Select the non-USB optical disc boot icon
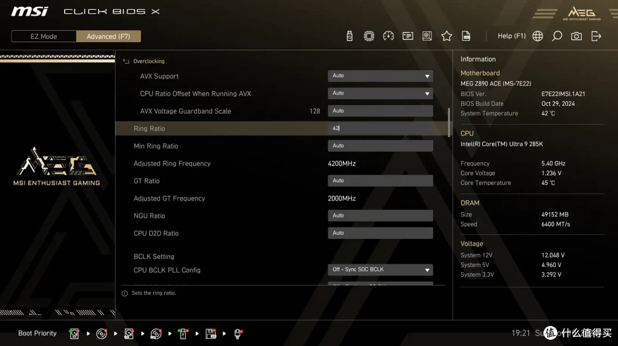This screenshot has width=618, height=346. [x=102, y=333]
